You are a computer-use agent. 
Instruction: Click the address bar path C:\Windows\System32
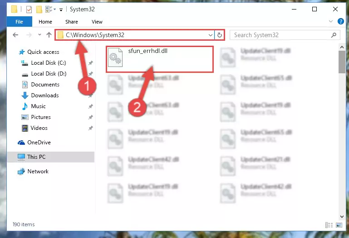[x=95, y=35]
